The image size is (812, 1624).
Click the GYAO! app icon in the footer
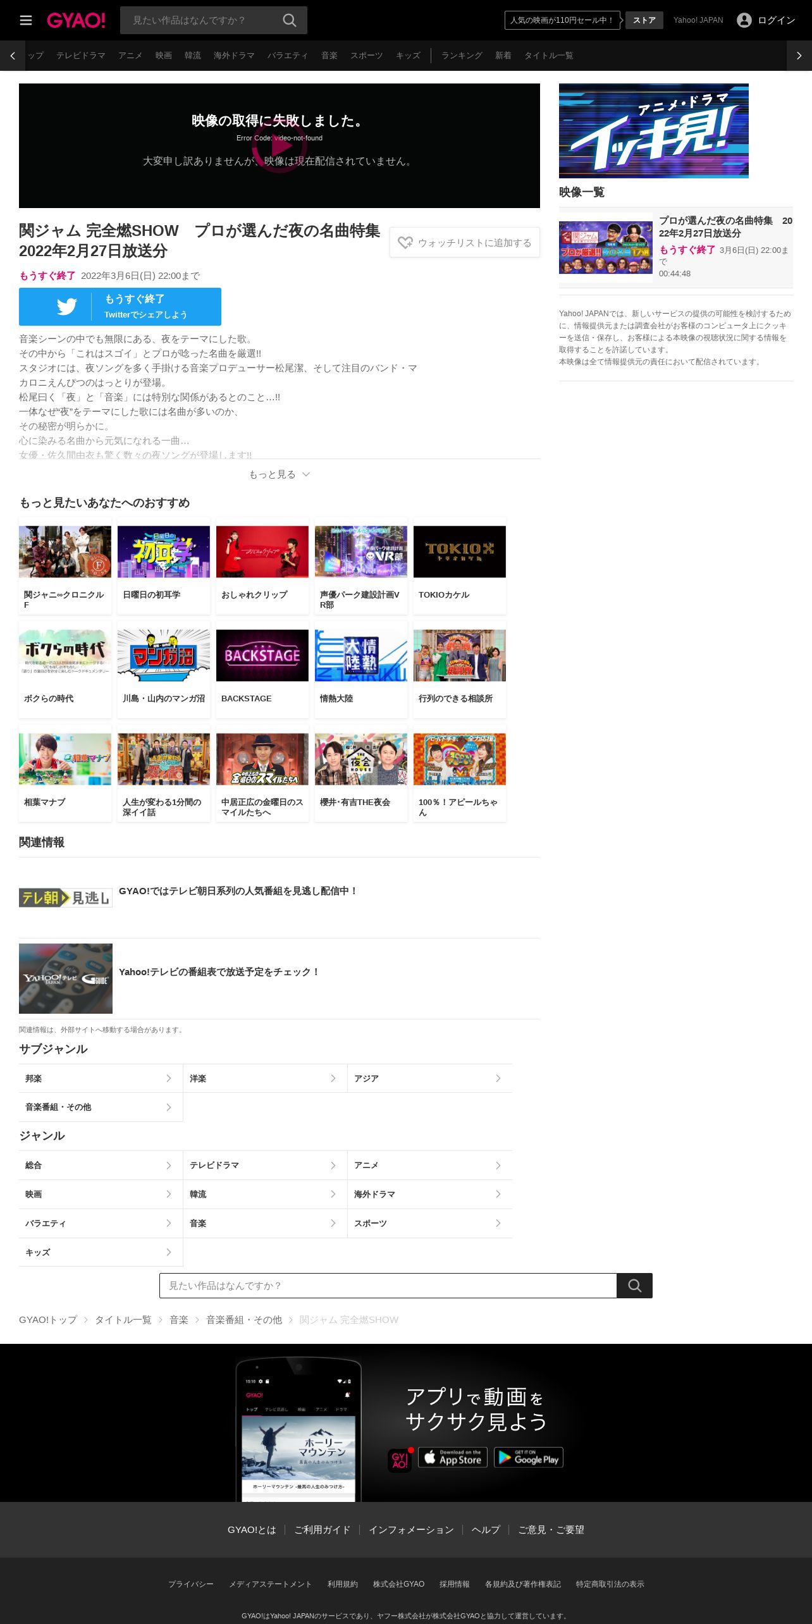point(400,1460)
